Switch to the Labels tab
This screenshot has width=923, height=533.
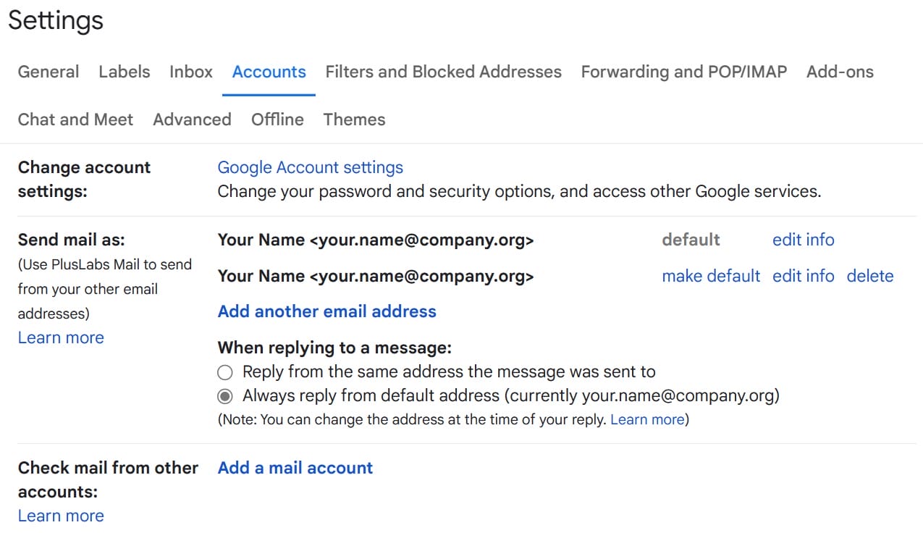pos(125,72)
